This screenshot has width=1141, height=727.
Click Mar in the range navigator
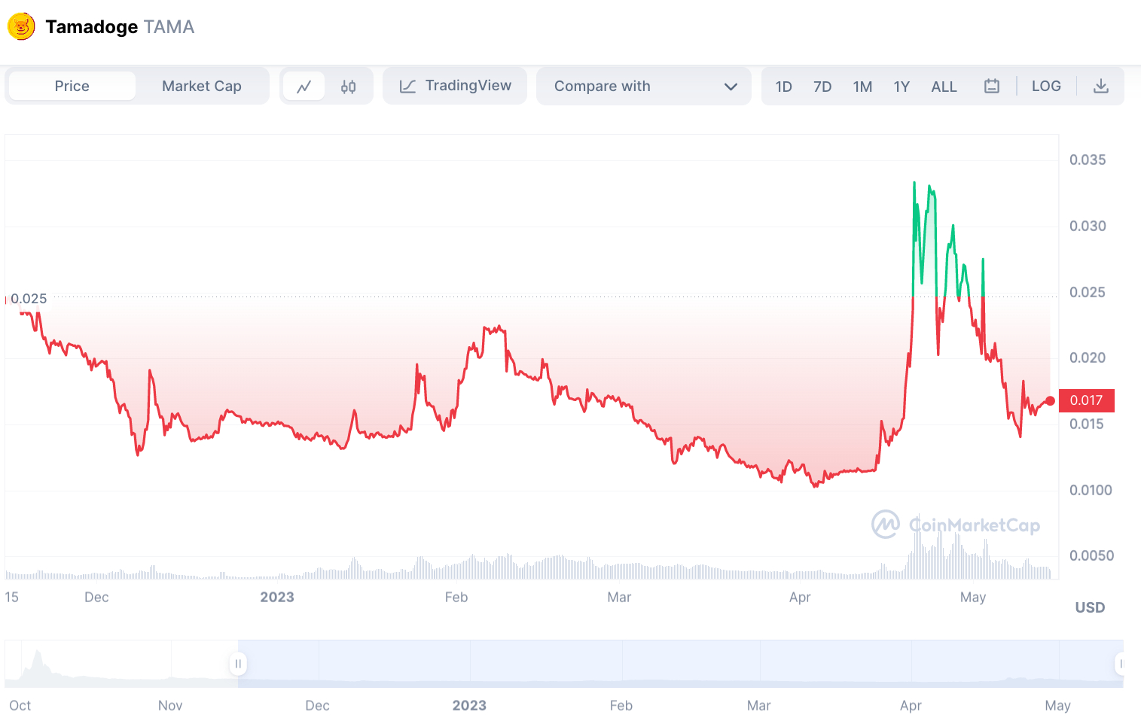[x=759, y=705]
